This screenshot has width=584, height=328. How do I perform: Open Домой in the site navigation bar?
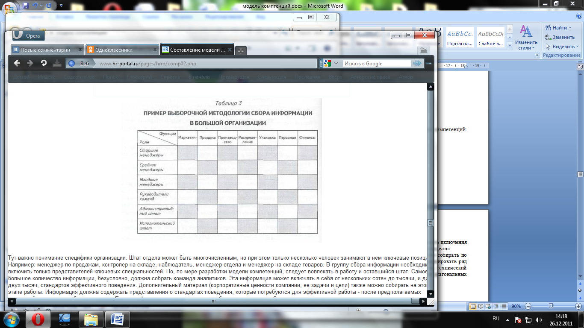click(x=21, y=77)
